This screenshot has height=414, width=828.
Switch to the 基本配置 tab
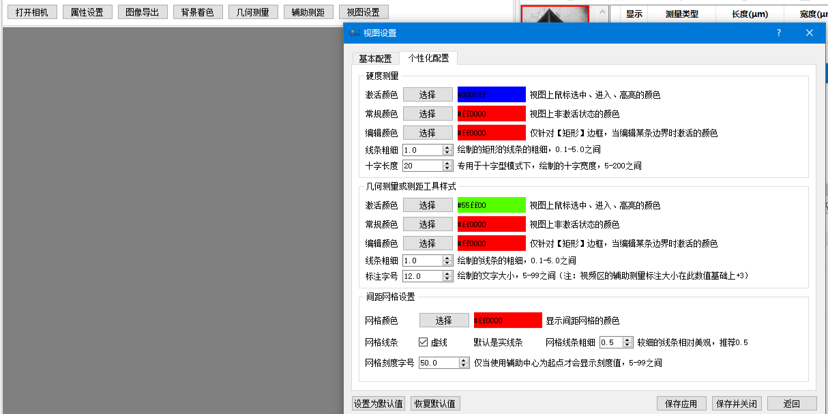click(x=376, y=58)
